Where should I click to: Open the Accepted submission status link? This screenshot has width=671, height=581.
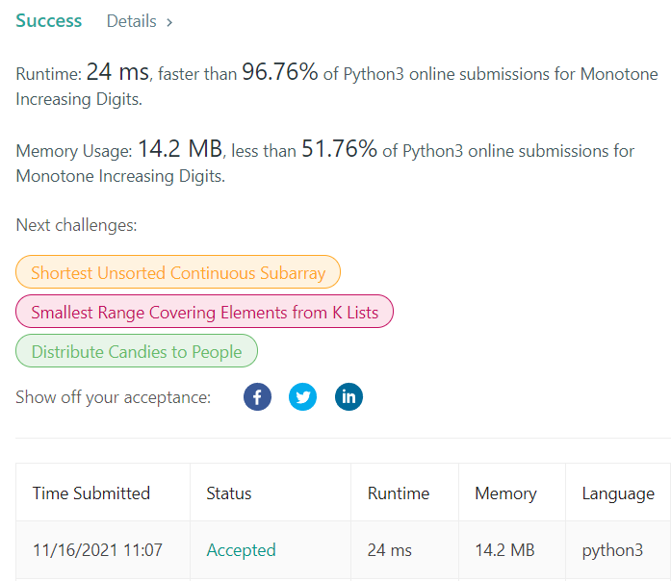coord(241,550)
